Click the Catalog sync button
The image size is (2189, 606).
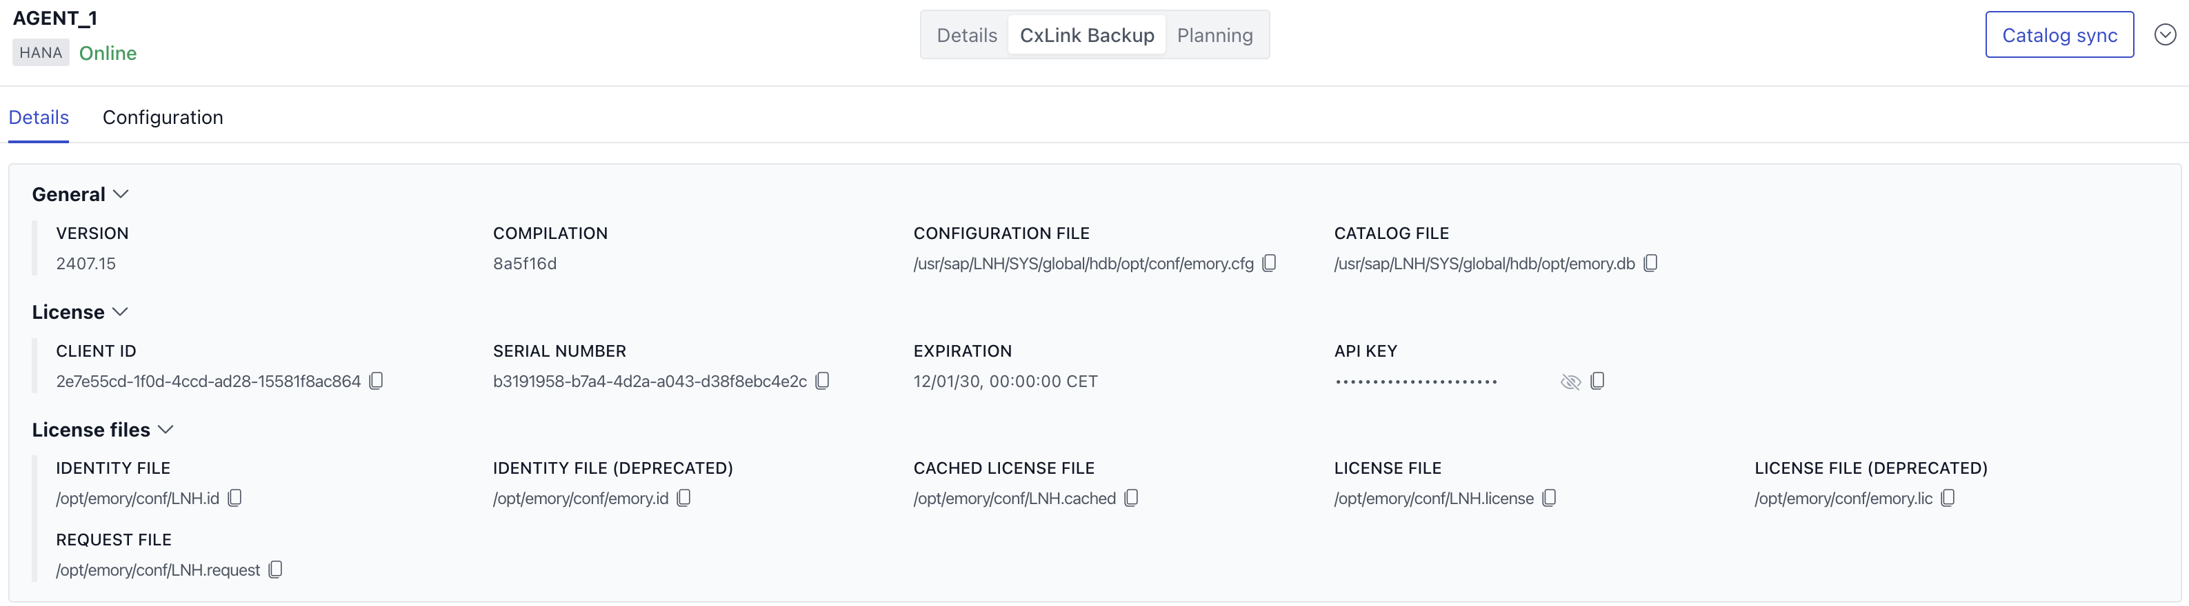pyautogui.click(x=2059, y=35)
